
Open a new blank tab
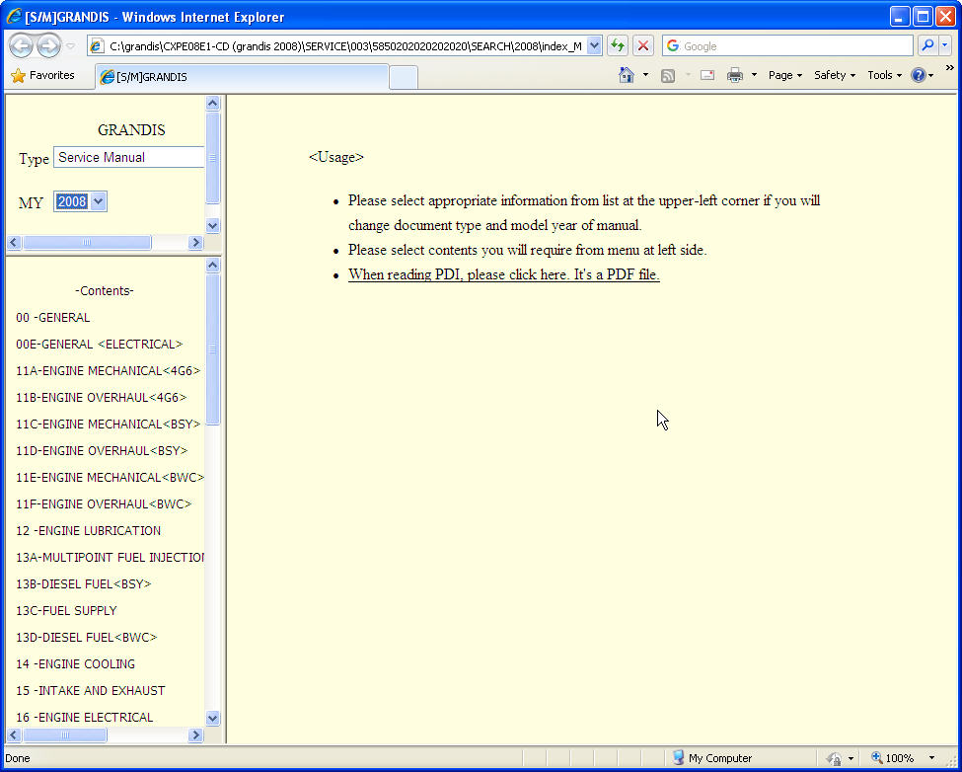click(404, 78)
